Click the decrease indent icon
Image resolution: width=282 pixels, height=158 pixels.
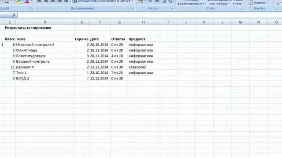pyautogui.click(x=60, y=1)
